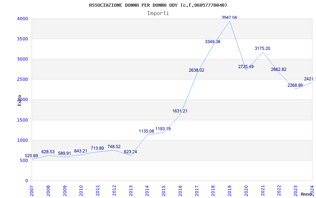The width and height of the screenshot is (316, 198).
Task: Select the 2022 x-axis year label
Action: (279, 191)
